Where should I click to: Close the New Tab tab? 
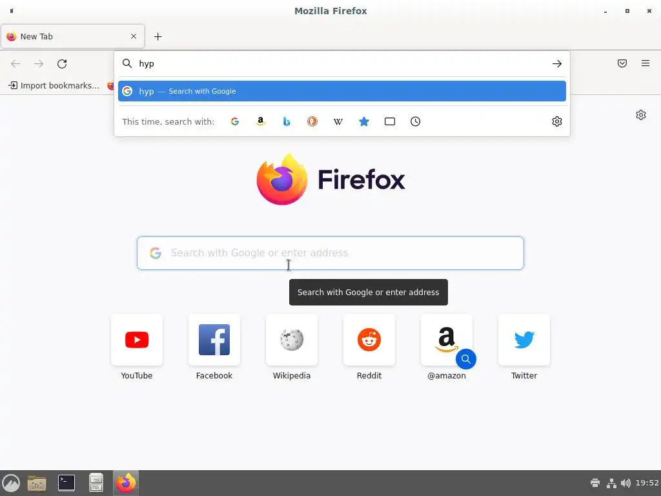tap(134, 36)
